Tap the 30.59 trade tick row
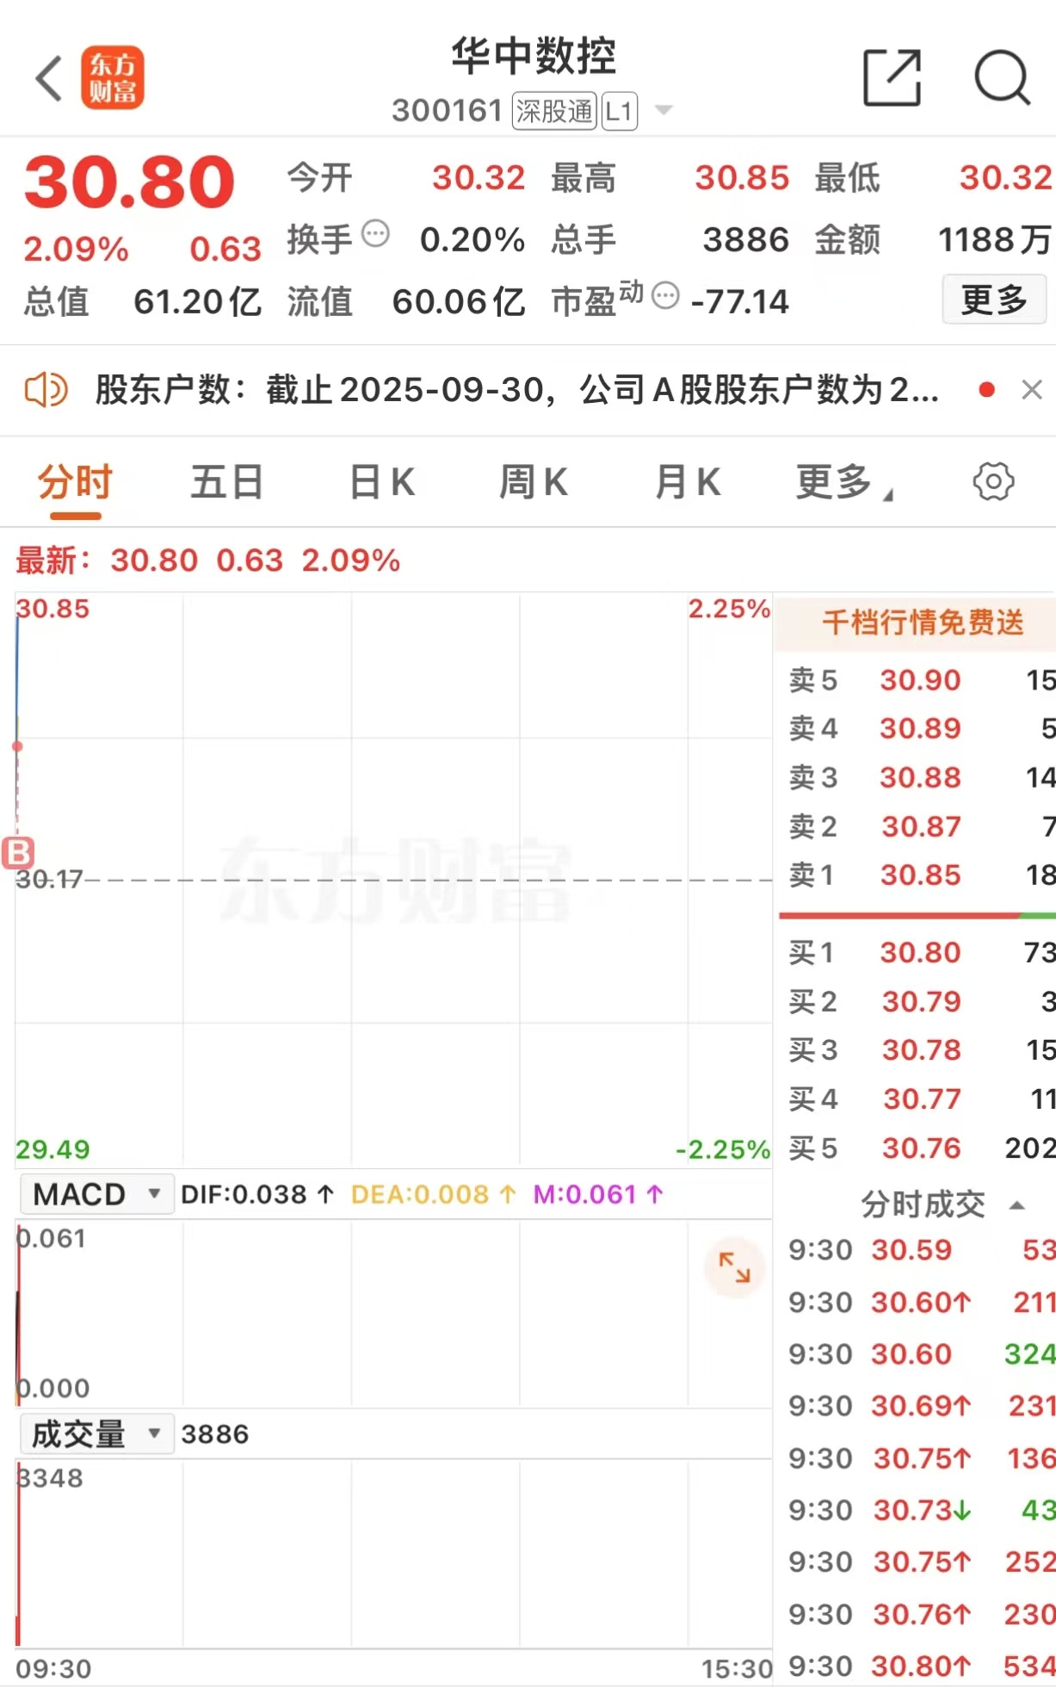This screenshot has height=1689, width=1056. [x=917, y=1250]
